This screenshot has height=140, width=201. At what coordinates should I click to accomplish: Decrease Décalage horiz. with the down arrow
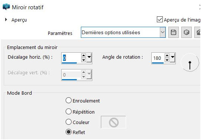point(83,60)
